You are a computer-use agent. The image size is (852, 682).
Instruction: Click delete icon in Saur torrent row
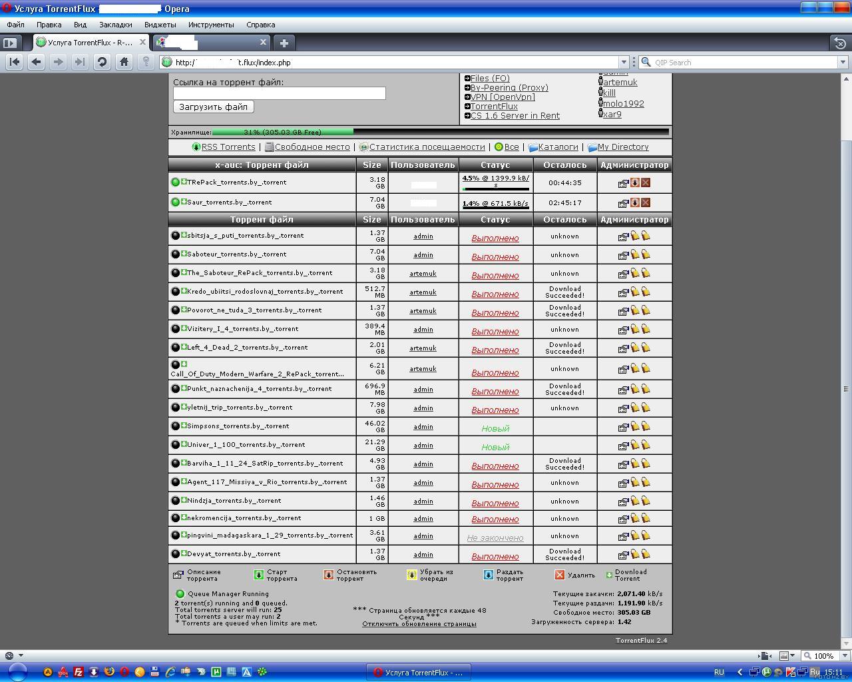[645, 202]
